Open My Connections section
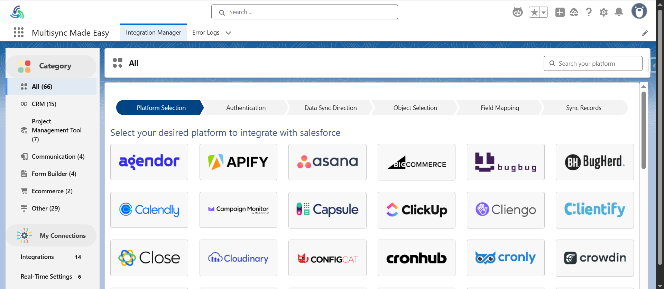The width and height of the screenshot is (664, 289). (51, 235)
